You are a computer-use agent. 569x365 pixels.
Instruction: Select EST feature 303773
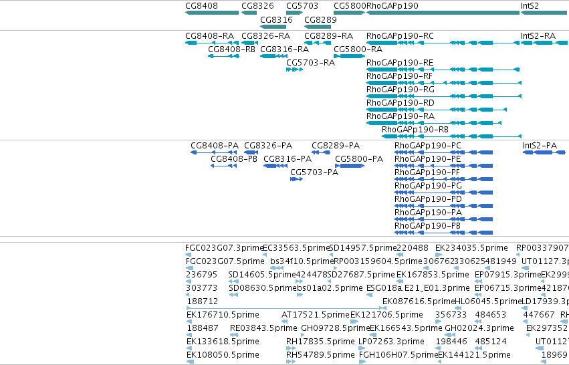(189, 295)
